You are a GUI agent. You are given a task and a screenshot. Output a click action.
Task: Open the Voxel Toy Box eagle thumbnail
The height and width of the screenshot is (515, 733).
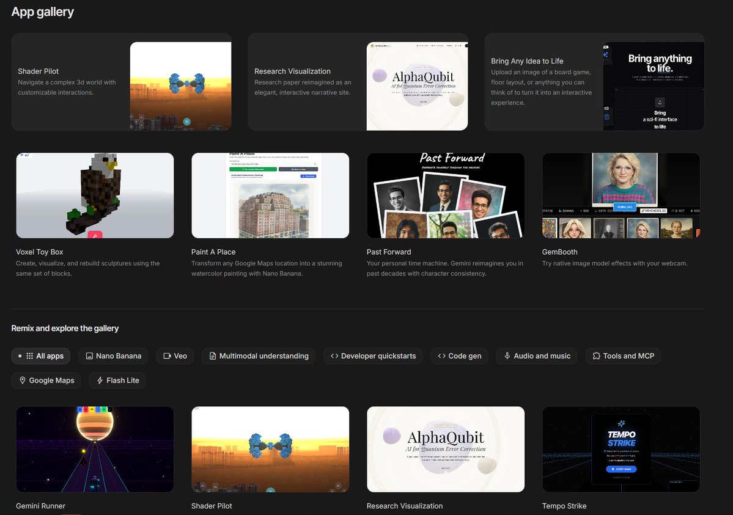95,195
